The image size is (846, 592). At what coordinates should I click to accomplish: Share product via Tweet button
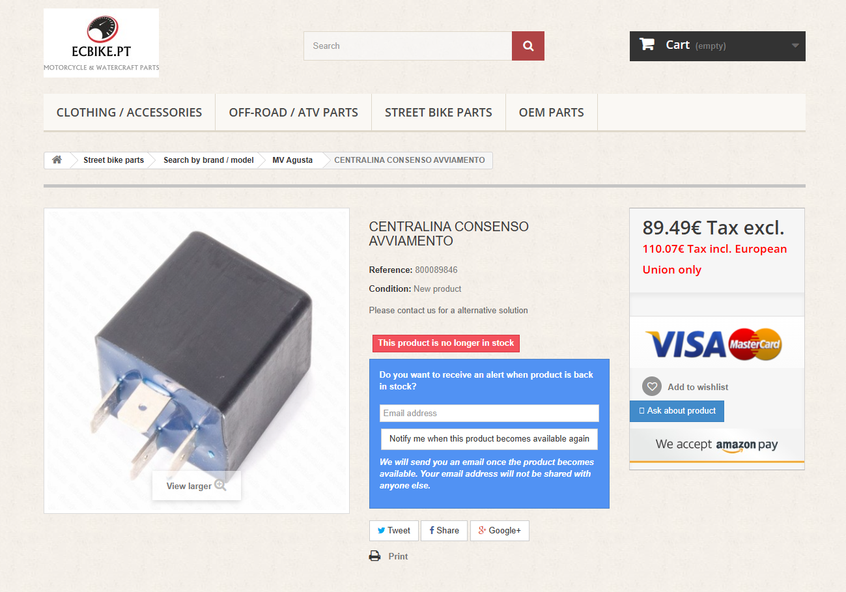(394, 530)
